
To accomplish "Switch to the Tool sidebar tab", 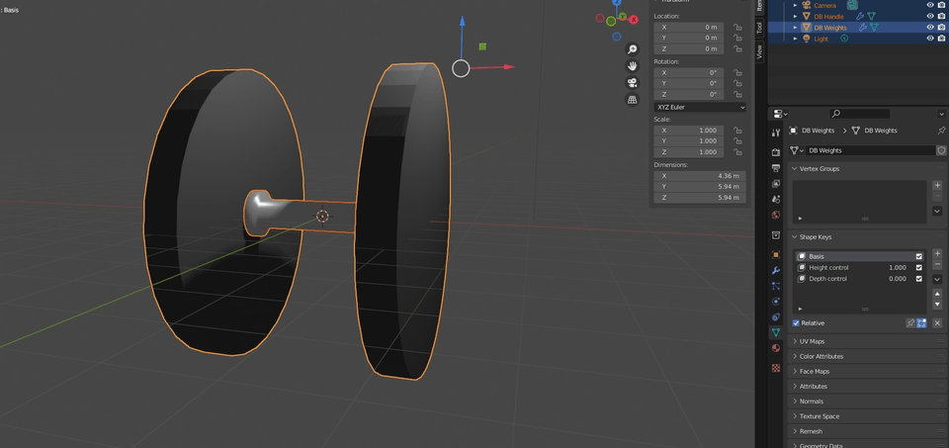I will point(759,28).
